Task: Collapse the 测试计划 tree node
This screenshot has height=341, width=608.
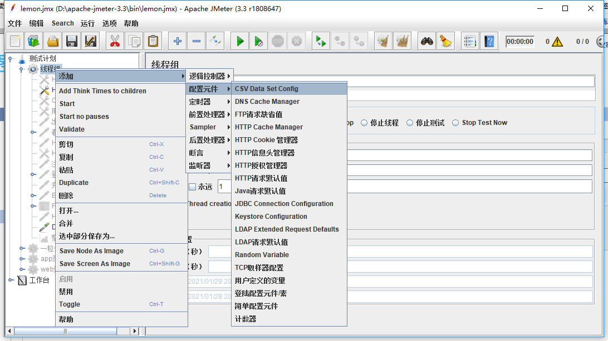Action: (11, 59)
